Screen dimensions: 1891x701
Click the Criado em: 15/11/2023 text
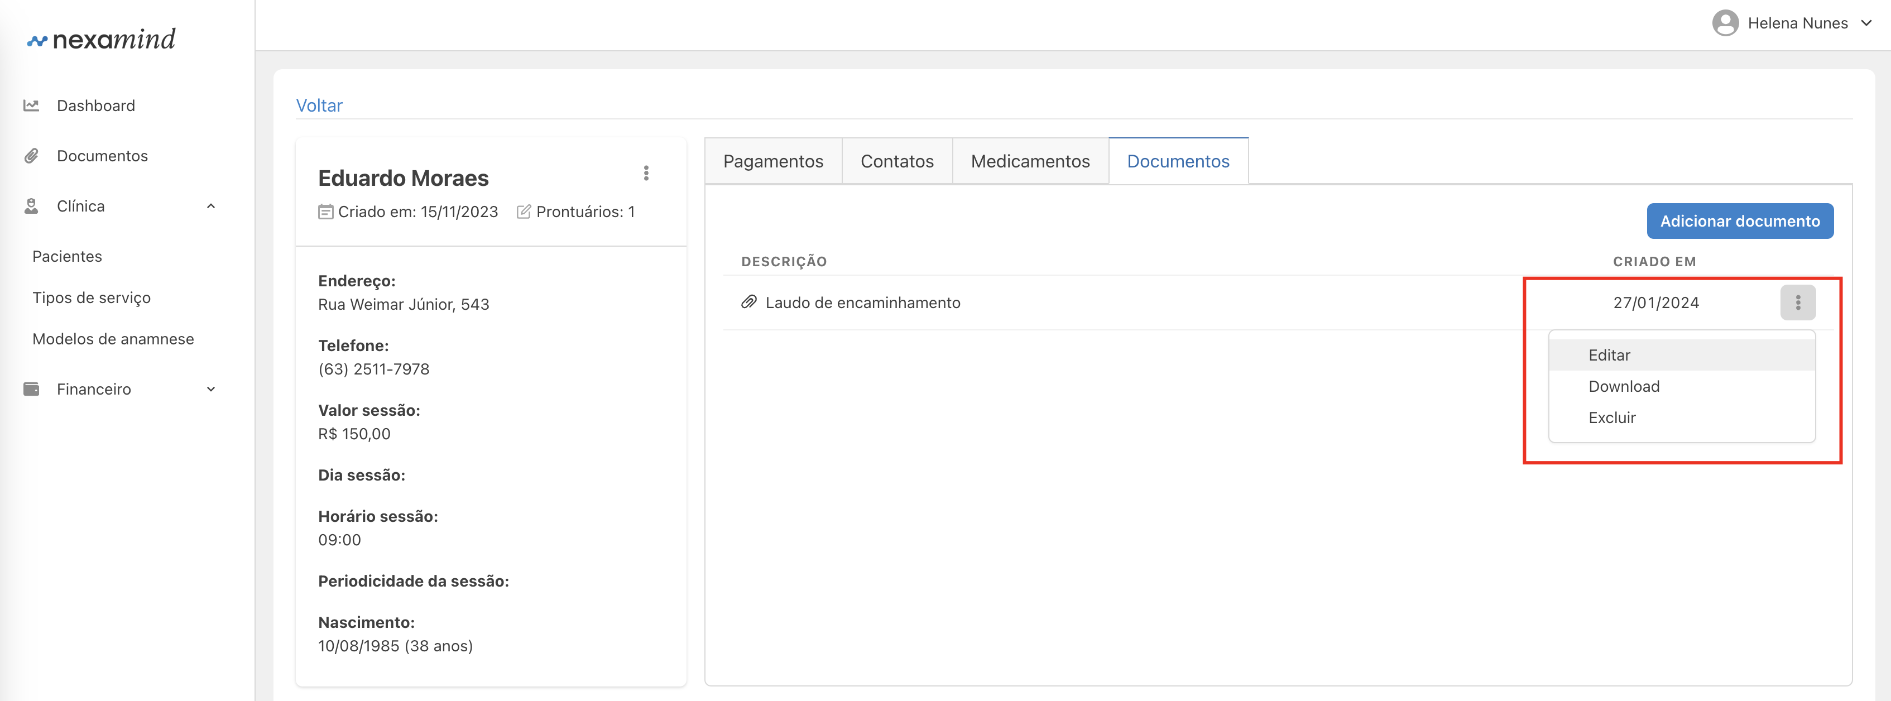click(x=417, y=212)
